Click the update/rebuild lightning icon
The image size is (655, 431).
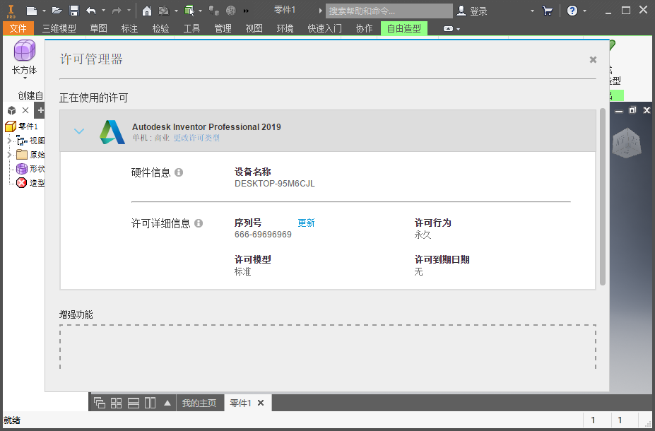coord(164,11)
